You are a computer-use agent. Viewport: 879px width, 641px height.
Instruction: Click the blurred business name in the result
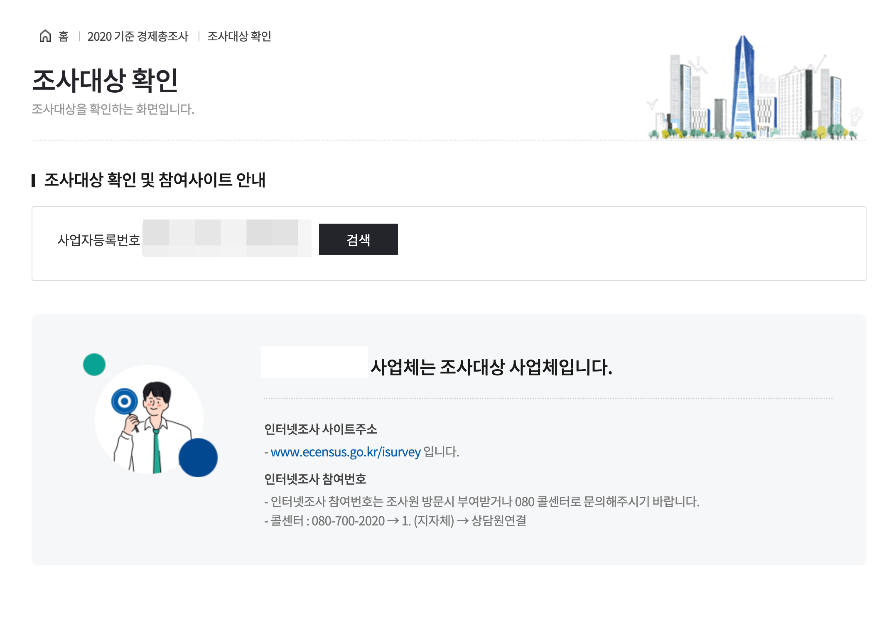click(x=314, y=362)
